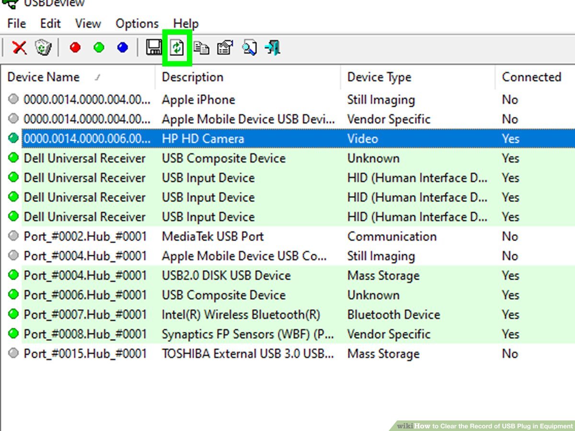Click the recycle bin toolbar icon
This screenshot has width=575, height=431.
coord(43,47)
